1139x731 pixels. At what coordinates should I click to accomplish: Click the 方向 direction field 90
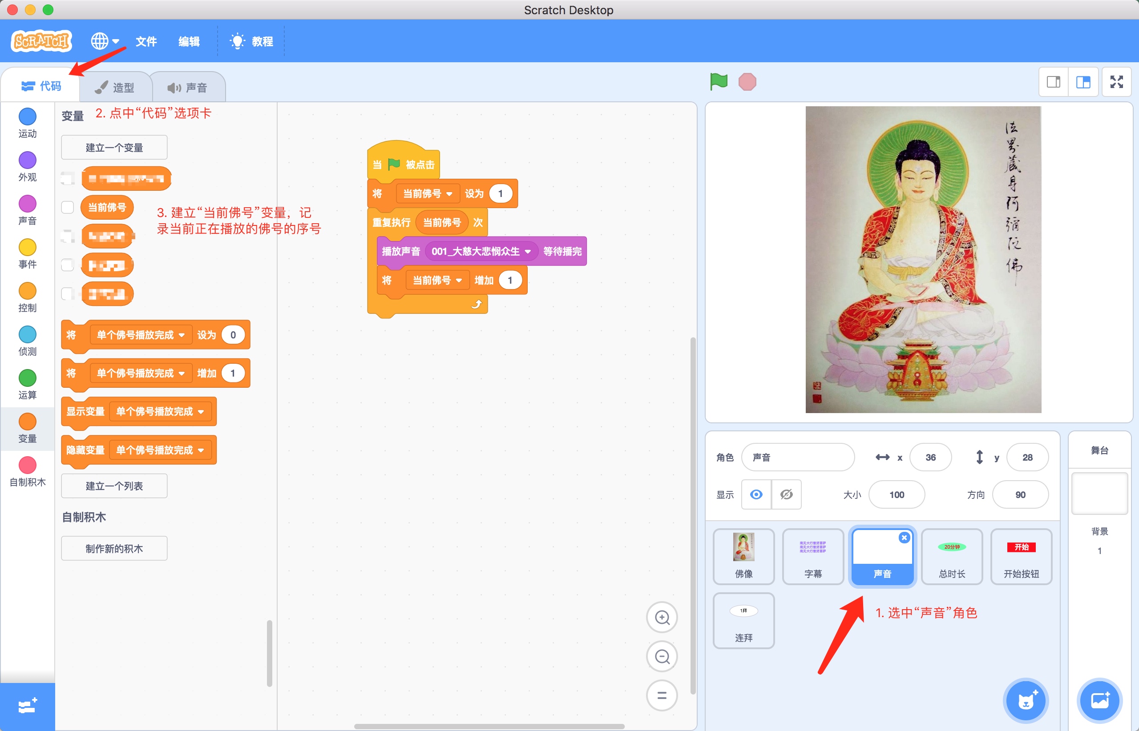[1020, 494]
